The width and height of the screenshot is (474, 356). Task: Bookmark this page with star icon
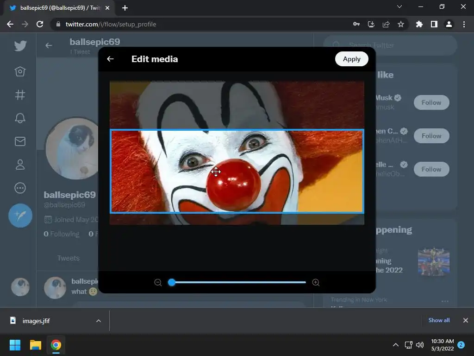(401, 24)
